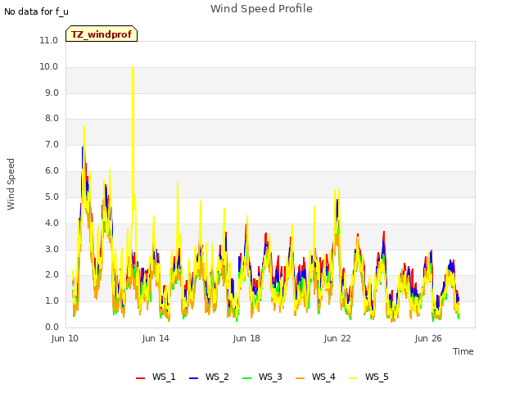Image resolution: width=524 pixels, height=393 pixels.
Task: Click the 9.0 y-axis tick label
Action: click(52, 93)
